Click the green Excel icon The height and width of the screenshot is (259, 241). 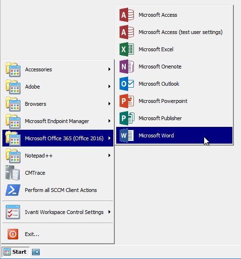pyautogui.click(x=127, y=49)
